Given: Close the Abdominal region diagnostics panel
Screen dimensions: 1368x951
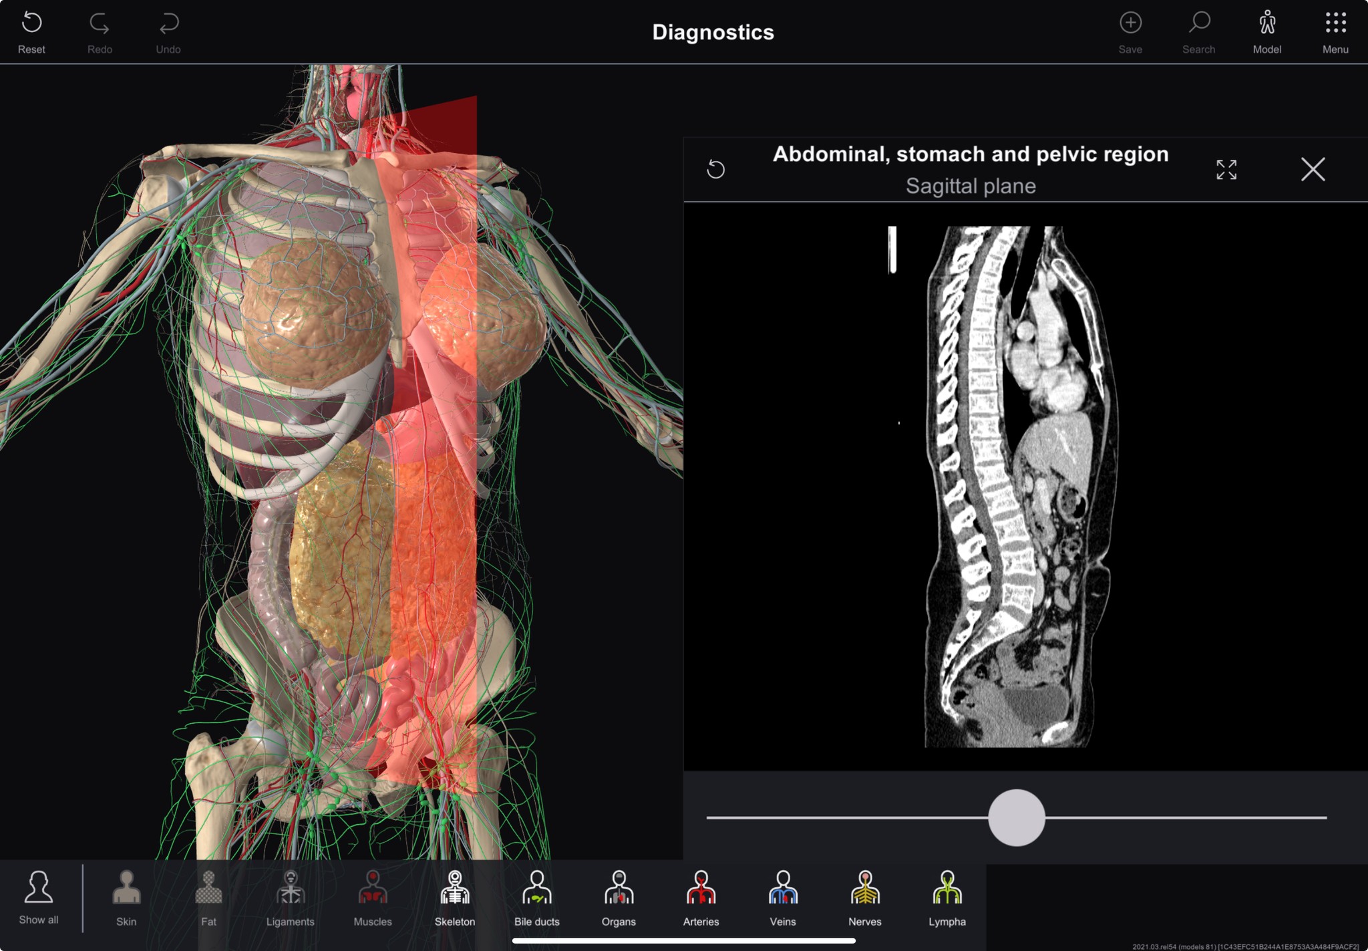Looking at the screenshot, I should point(1312,169).
